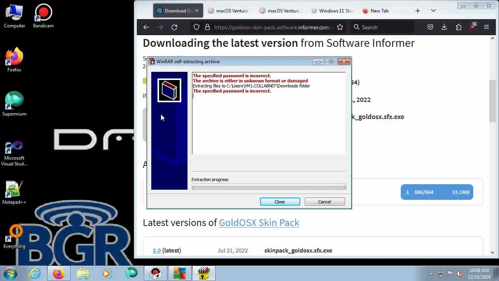The image size is (499, 281).
Task: Bookmark this page with the star
Action: click(340, 27)
